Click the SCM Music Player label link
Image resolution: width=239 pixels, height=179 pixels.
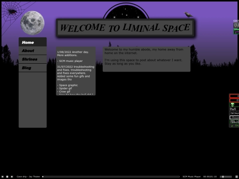tap(192, 176)
